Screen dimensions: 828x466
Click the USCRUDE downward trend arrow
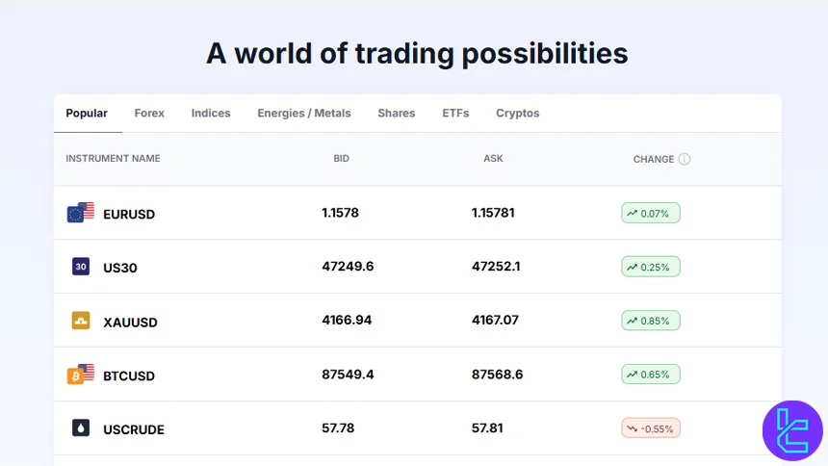[x=632, y=428]
